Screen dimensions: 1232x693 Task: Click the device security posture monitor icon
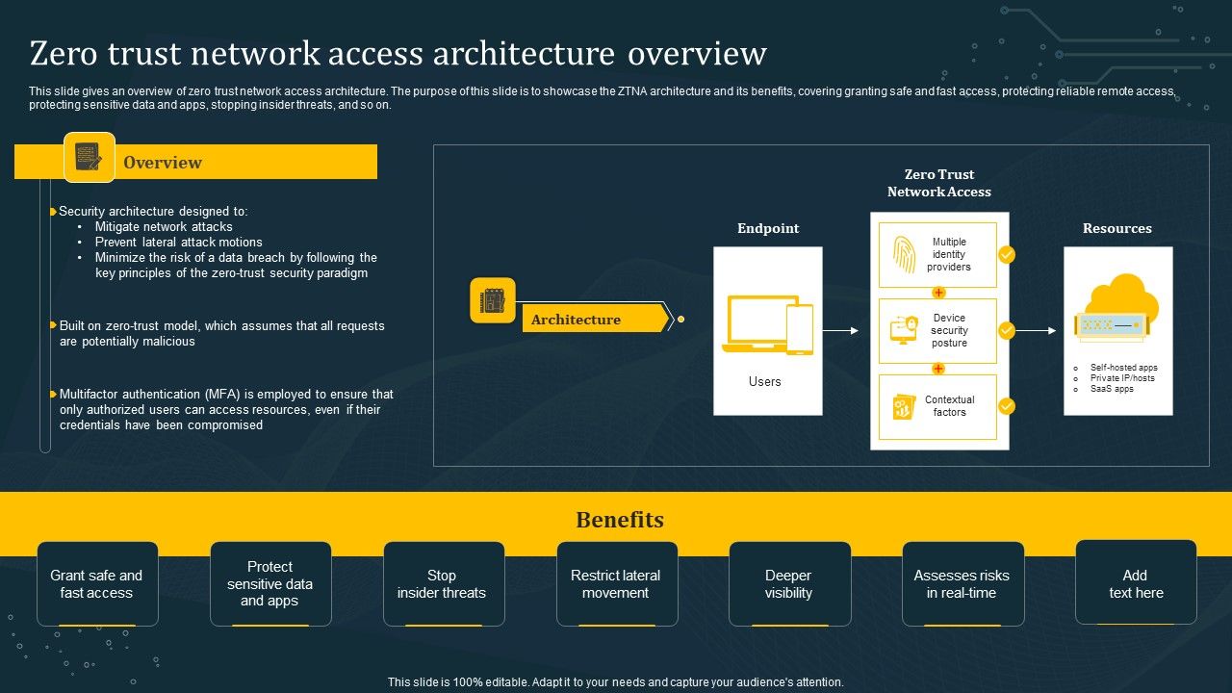click(x=905, y=330)
